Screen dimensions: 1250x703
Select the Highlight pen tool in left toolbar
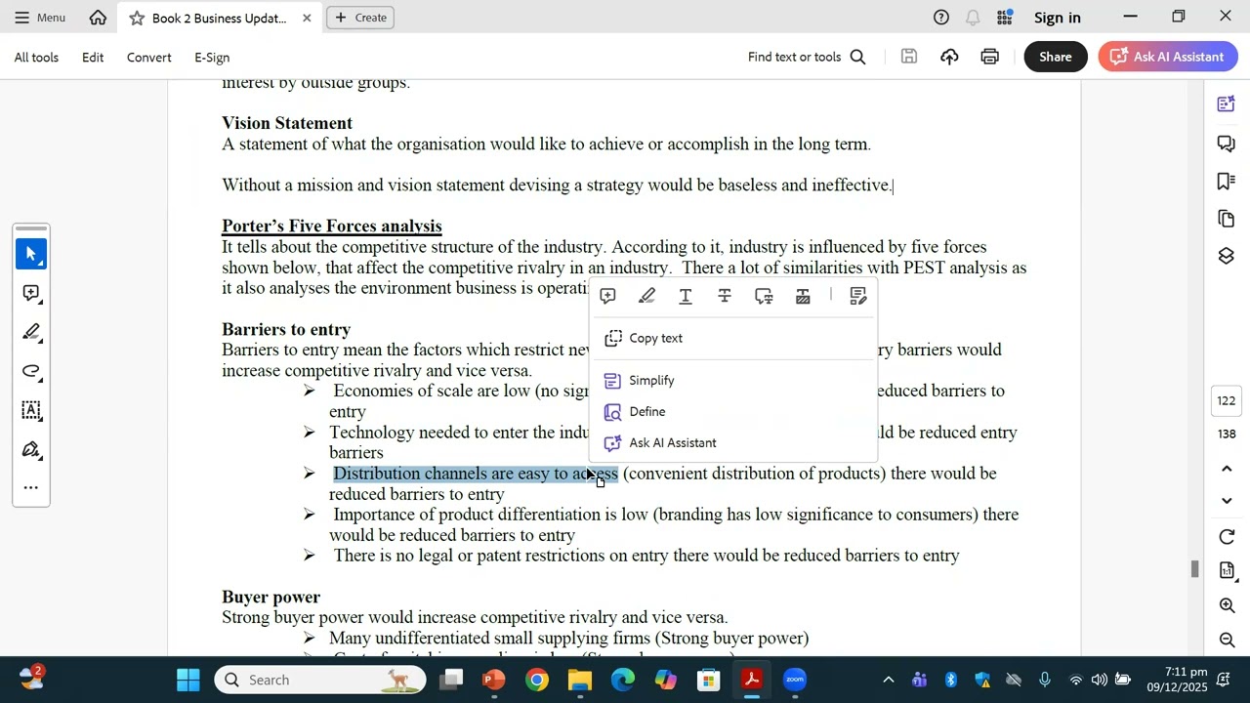(31, 332)
